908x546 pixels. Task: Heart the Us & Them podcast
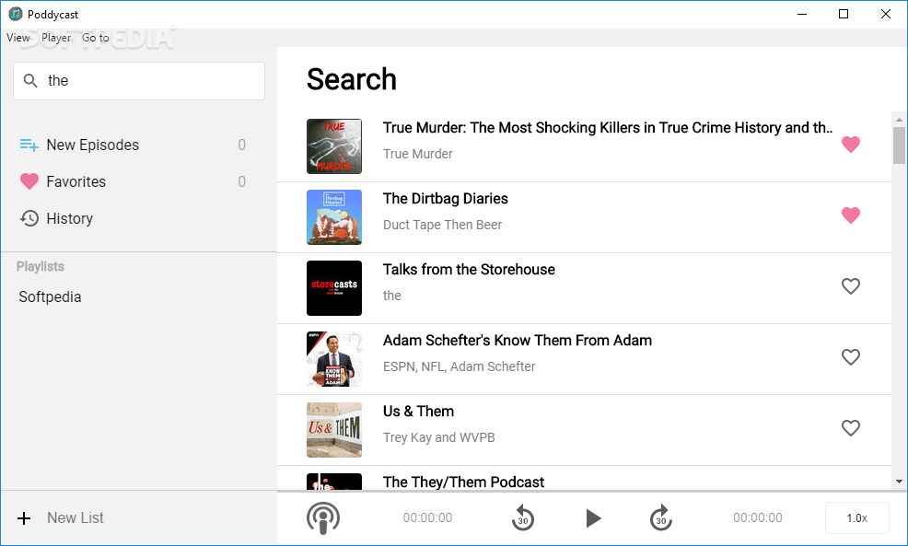click(850, 428)
